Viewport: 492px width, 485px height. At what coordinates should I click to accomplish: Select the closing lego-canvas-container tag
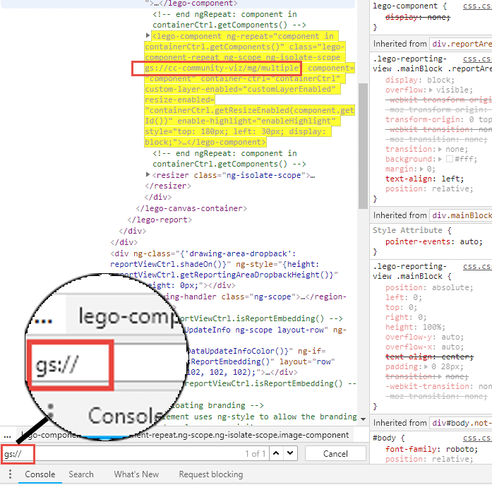click(x=191, y=209)
